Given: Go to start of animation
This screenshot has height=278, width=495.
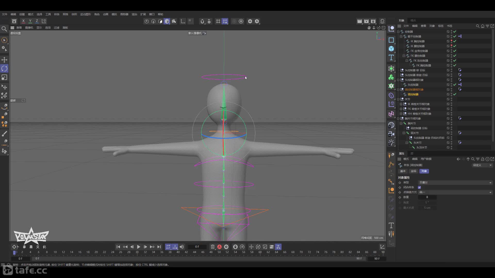Looking at the screenshot, I should (118, 247).
